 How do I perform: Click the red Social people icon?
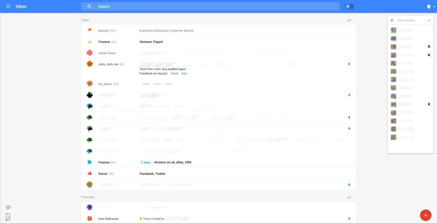click(90, 174)
